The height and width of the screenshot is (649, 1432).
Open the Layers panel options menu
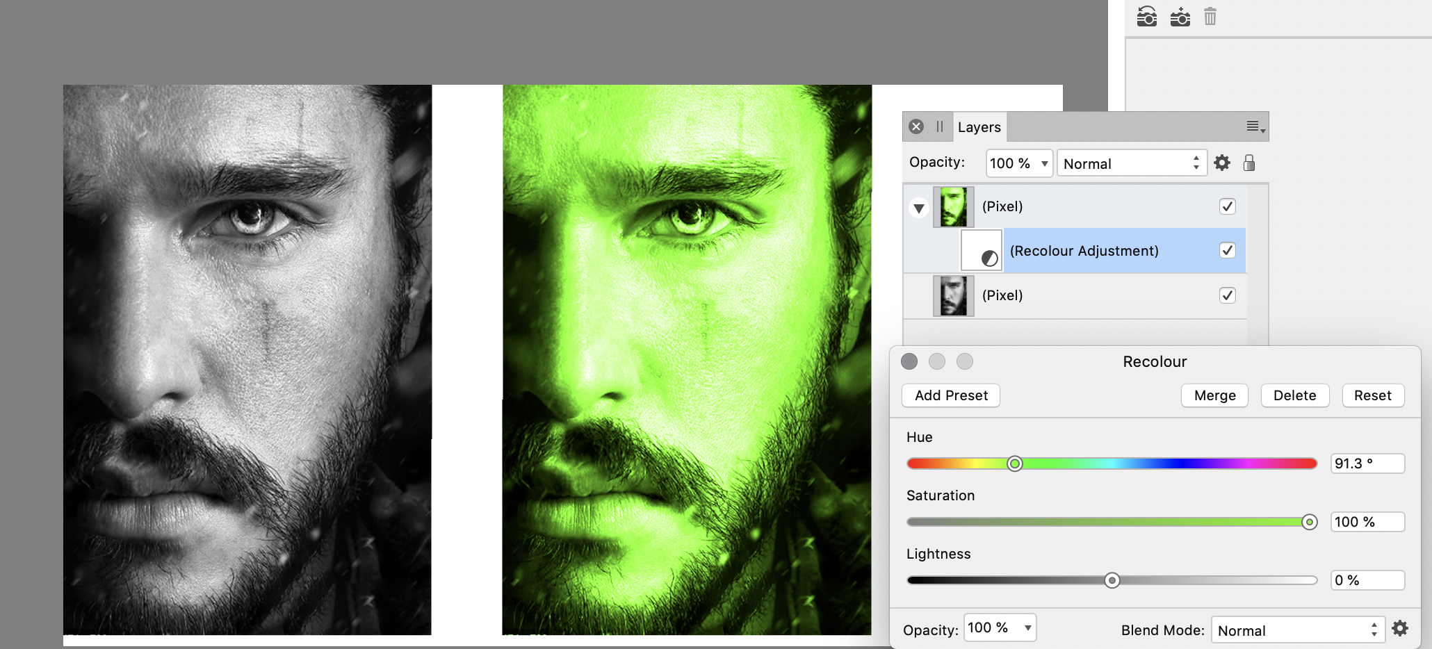click(1255, 126)
